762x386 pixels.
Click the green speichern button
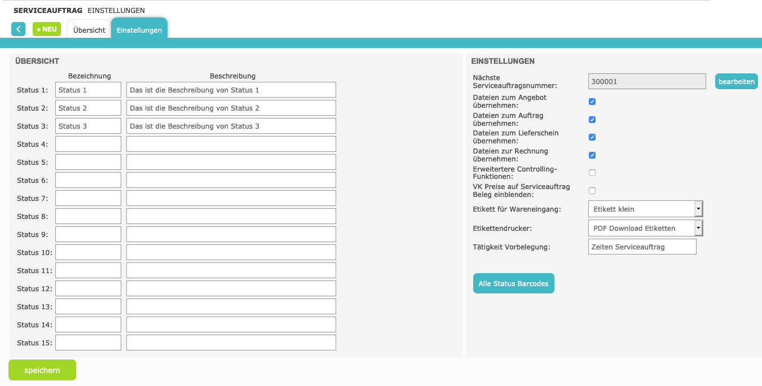pyautogui.click(x=42, y=370)
